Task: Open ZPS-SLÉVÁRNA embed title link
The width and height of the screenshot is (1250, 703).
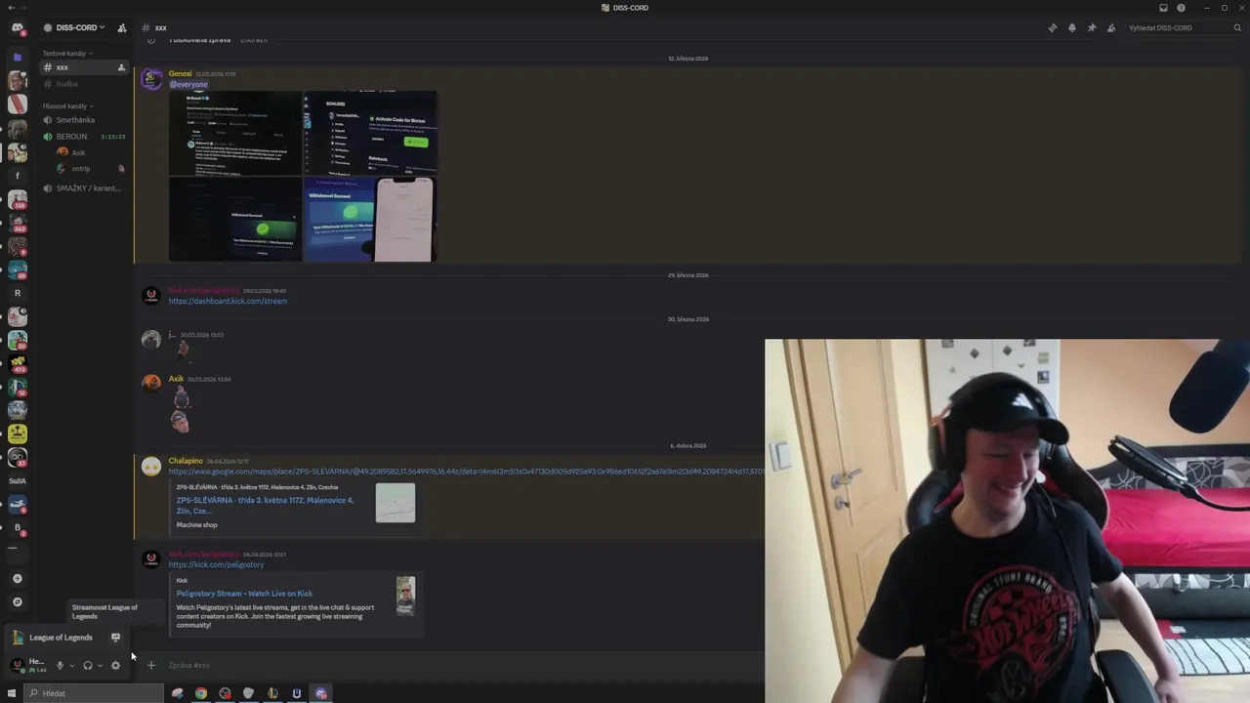Action: pyautogui.click(x=265, y=505)
